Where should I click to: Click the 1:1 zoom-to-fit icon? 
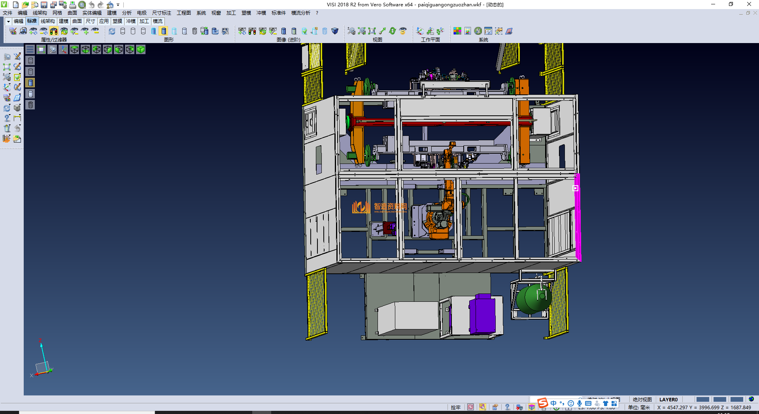click(x=372, y=31)
